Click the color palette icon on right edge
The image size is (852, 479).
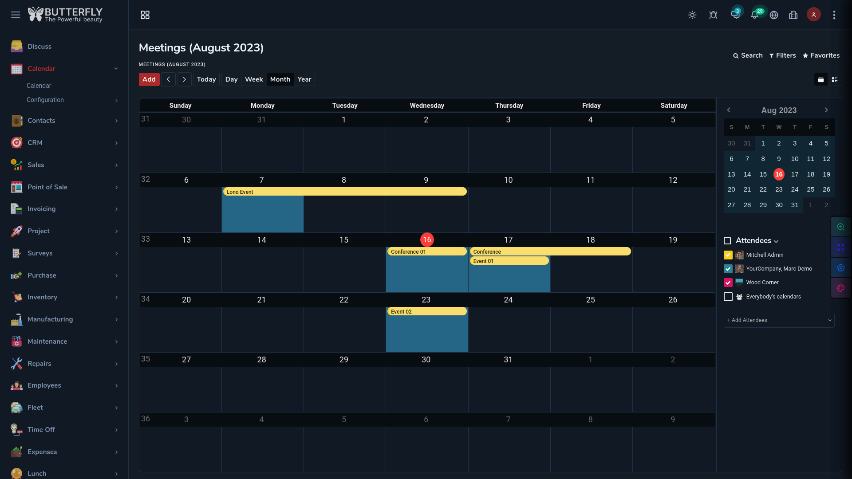[x=840, y=288]
